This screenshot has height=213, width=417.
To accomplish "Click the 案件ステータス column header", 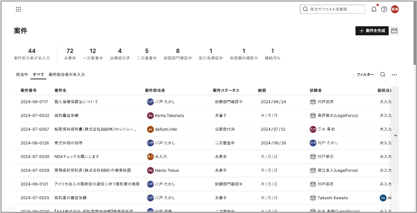I will point(226,90).
